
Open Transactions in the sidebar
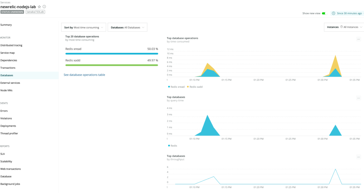(8, 68)
